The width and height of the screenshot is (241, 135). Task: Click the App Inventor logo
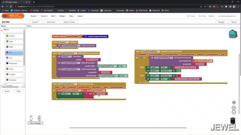13,16
